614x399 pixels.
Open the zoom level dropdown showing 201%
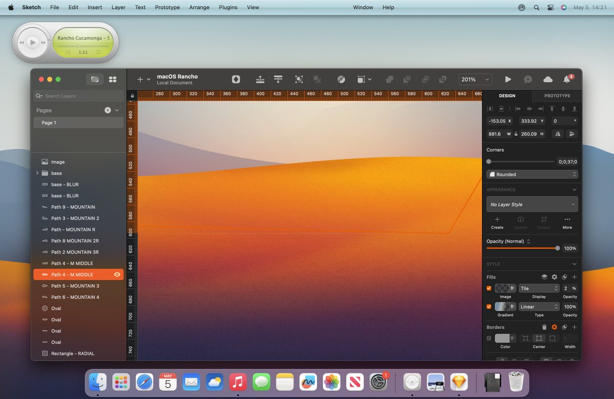click(475, 79)
